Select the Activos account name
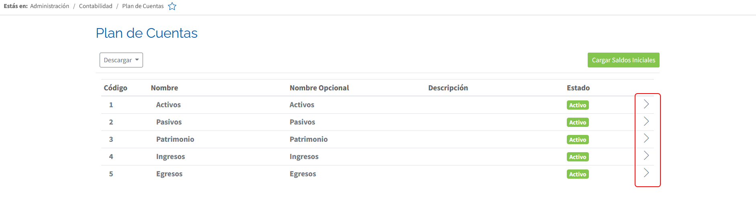Image resolution: width=756 pixels, height=206 pixels. coord(168,105)
